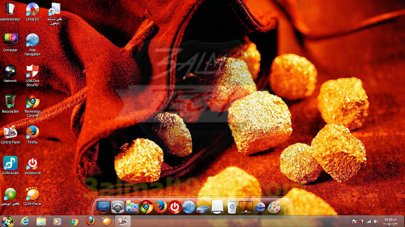Click the active Control Panel taskbar button
Viewport: 405px width, 227px height.
[x=122, y=221]
